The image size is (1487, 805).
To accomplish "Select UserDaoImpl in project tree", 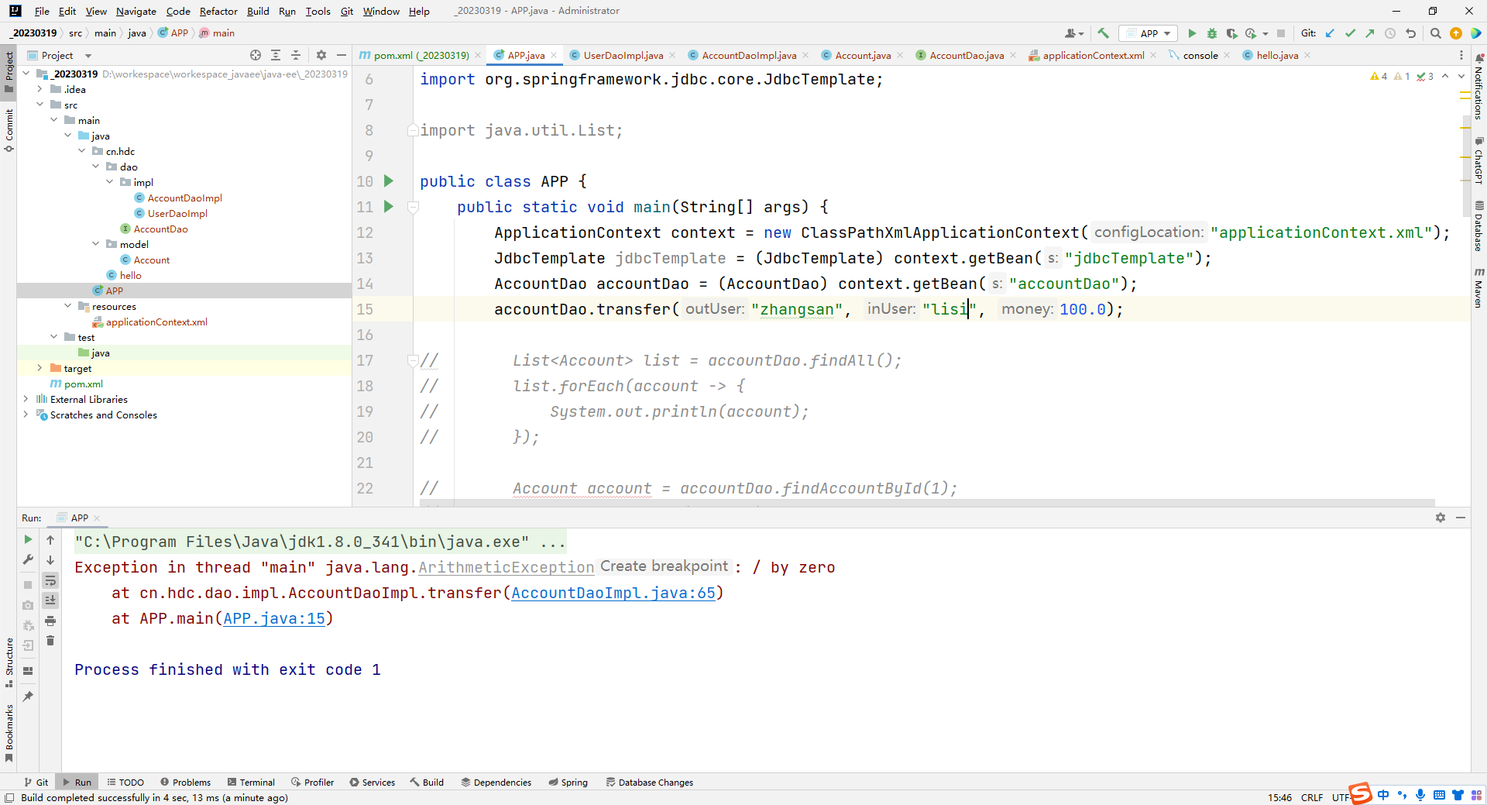I will 177,213.
